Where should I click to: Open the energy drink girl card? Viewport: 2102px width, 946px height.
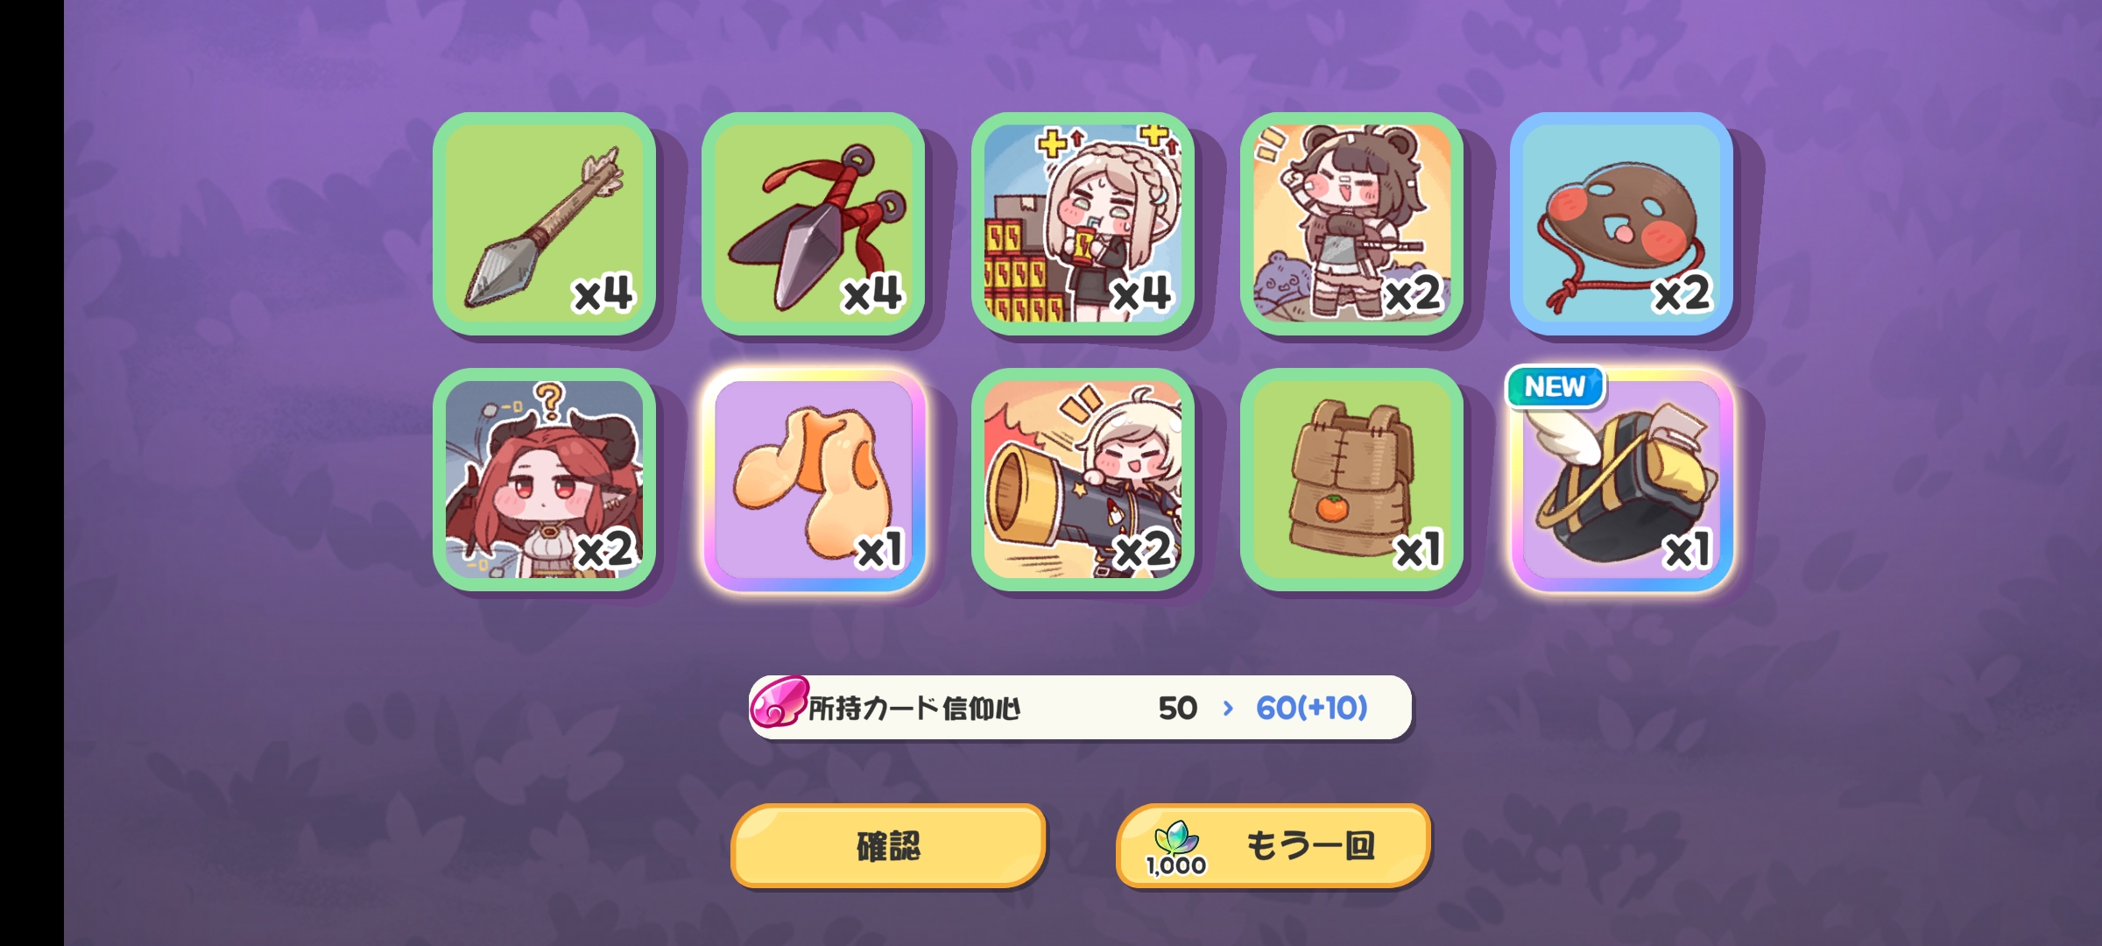[1083, 223]
